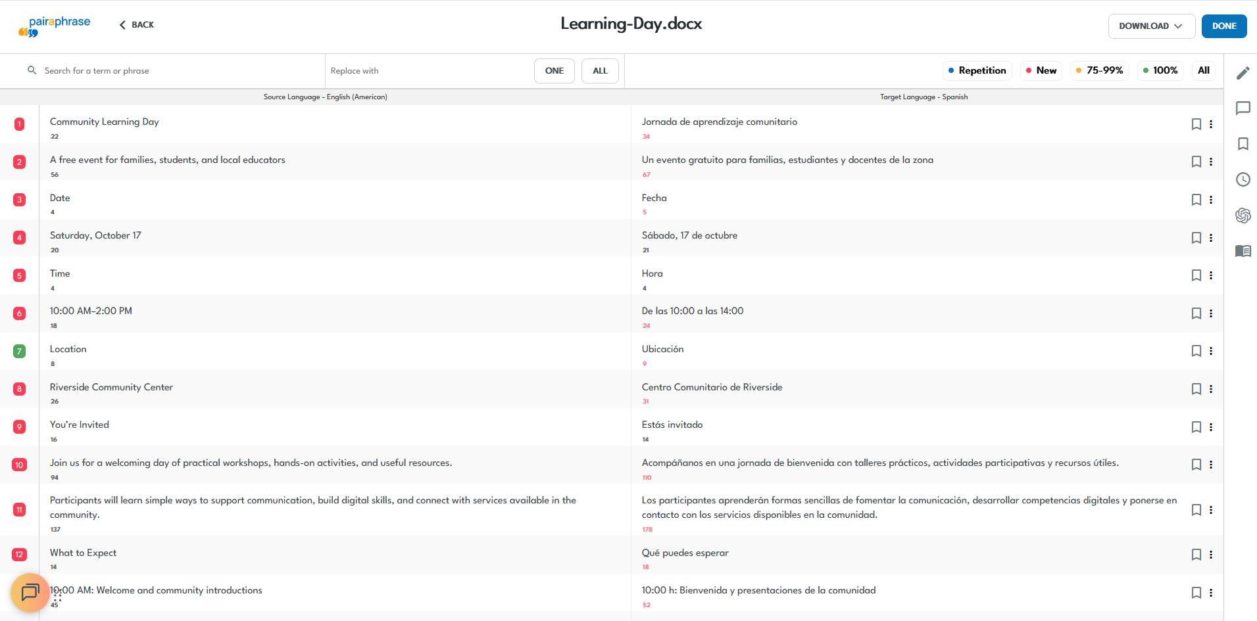Click the document title Learning-Day.docx
Screen dimensions: 1257x621
tap(631, 24)
